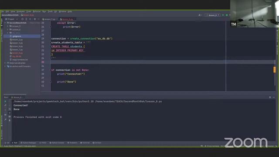
Task: Click the trash clear-all icon in Run panel
Action: tap(10, 120)
